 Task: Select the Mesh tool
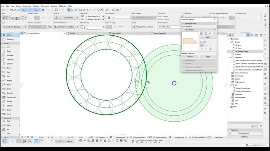point(10,114)
